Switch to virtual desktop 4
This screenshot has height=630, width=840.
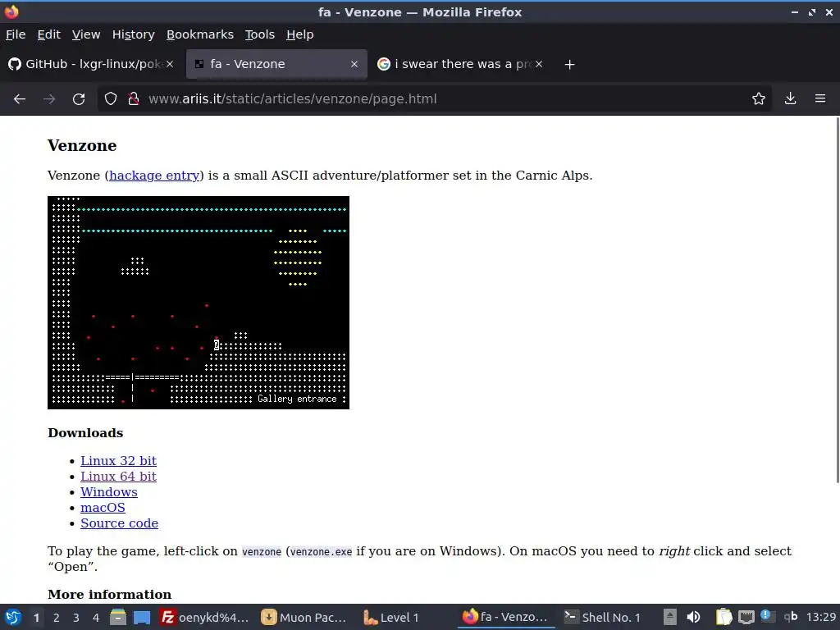[96, 618]
